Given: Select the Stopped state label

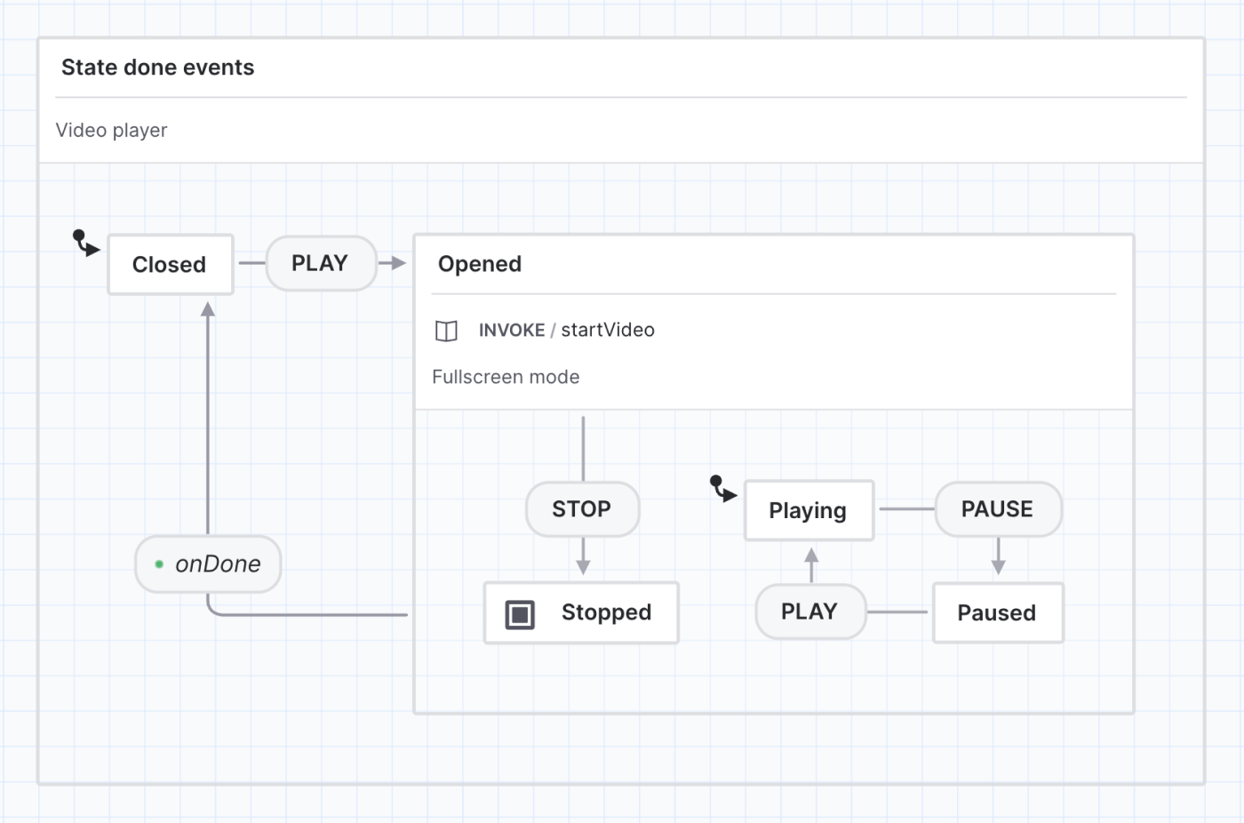Looking at the screenshot, I should [x=606, y=613].
